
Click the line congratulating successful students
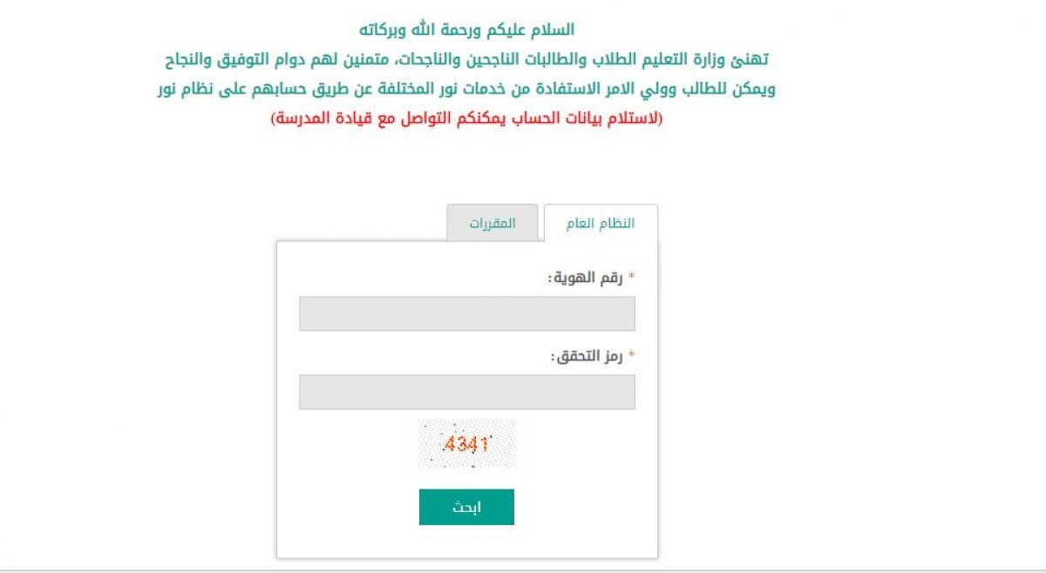(x=467, y=60)
